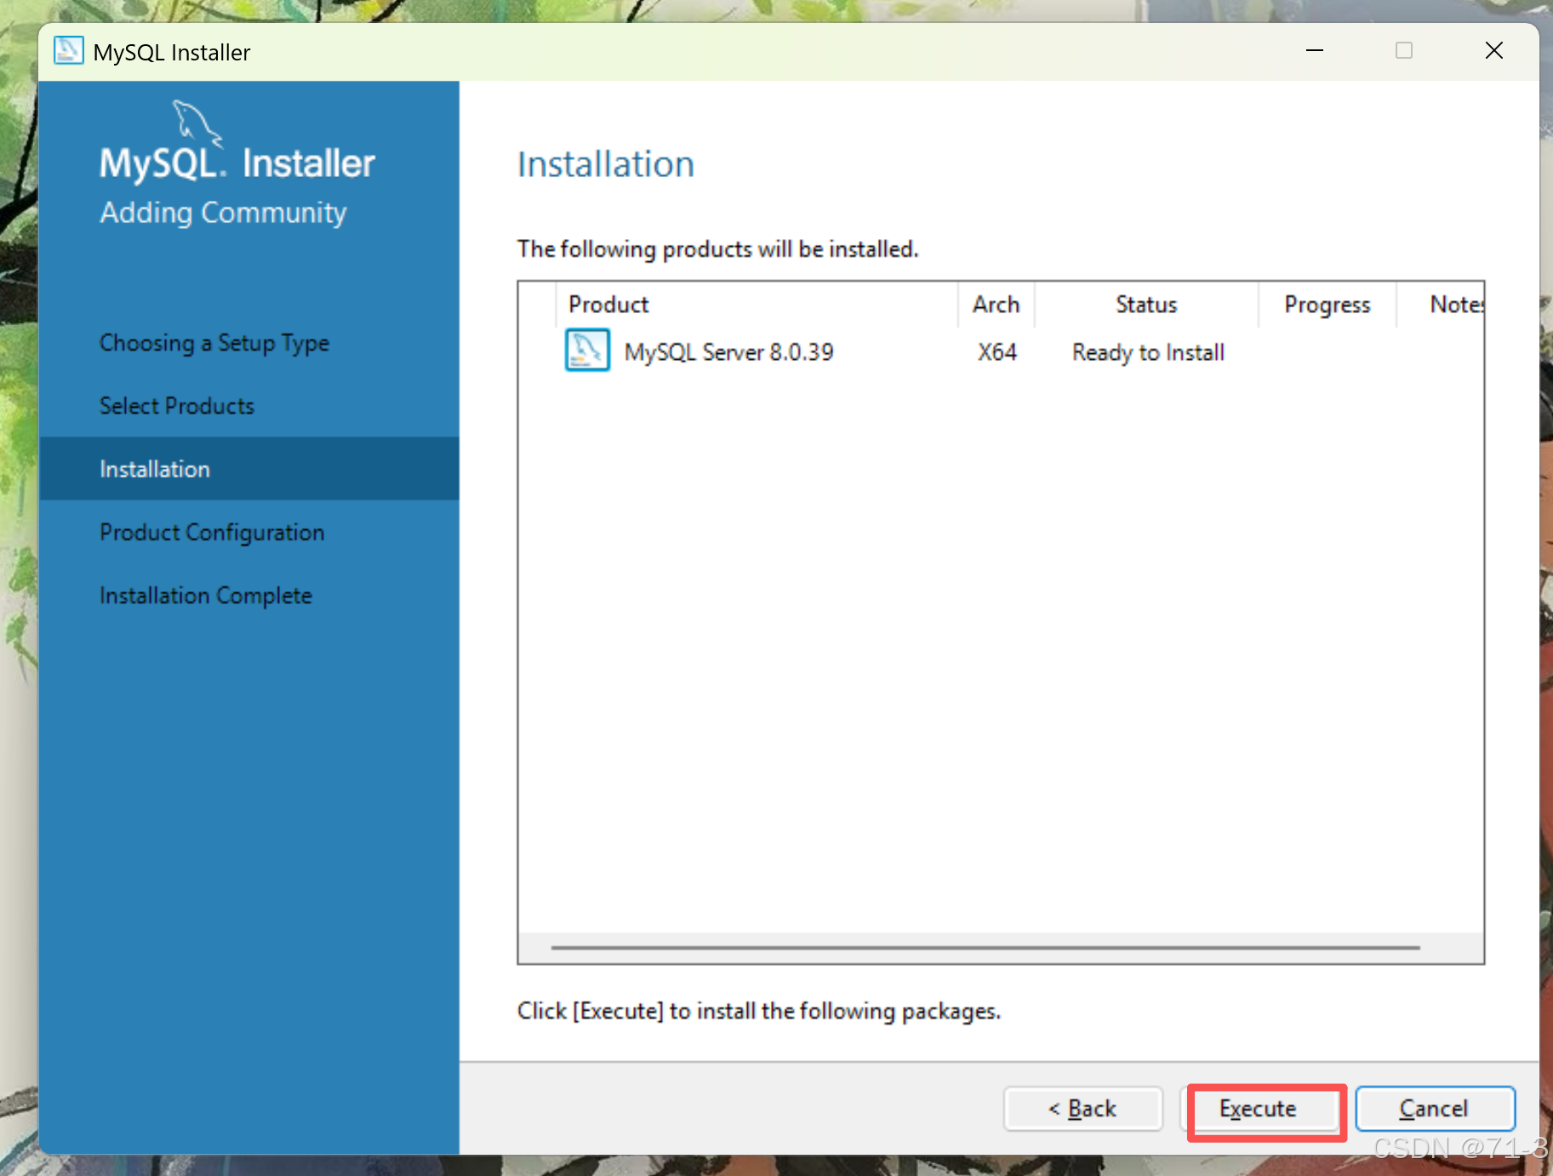Go back with the Back button
Screen dimensions: 1553x1176
click(1082, 1109)
